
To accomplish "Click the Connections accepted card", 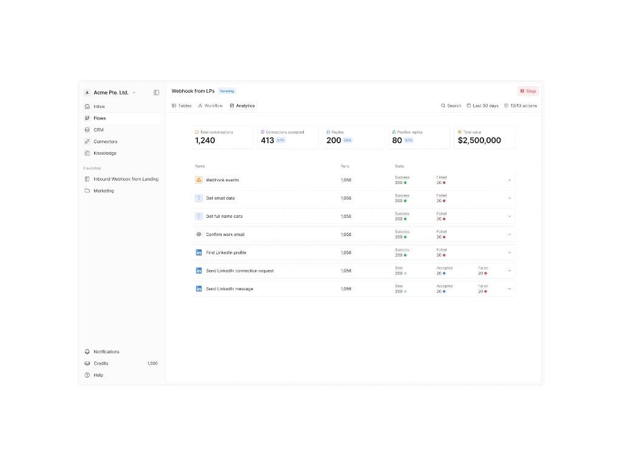I will 287,137.
